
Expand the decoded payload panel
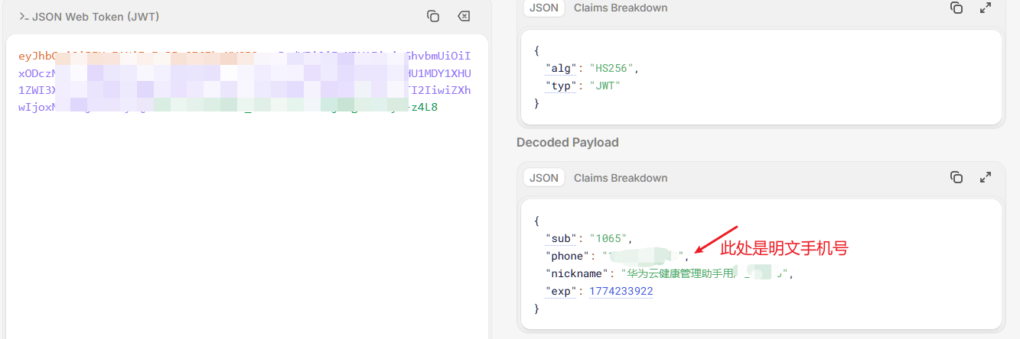coord(986,177)
